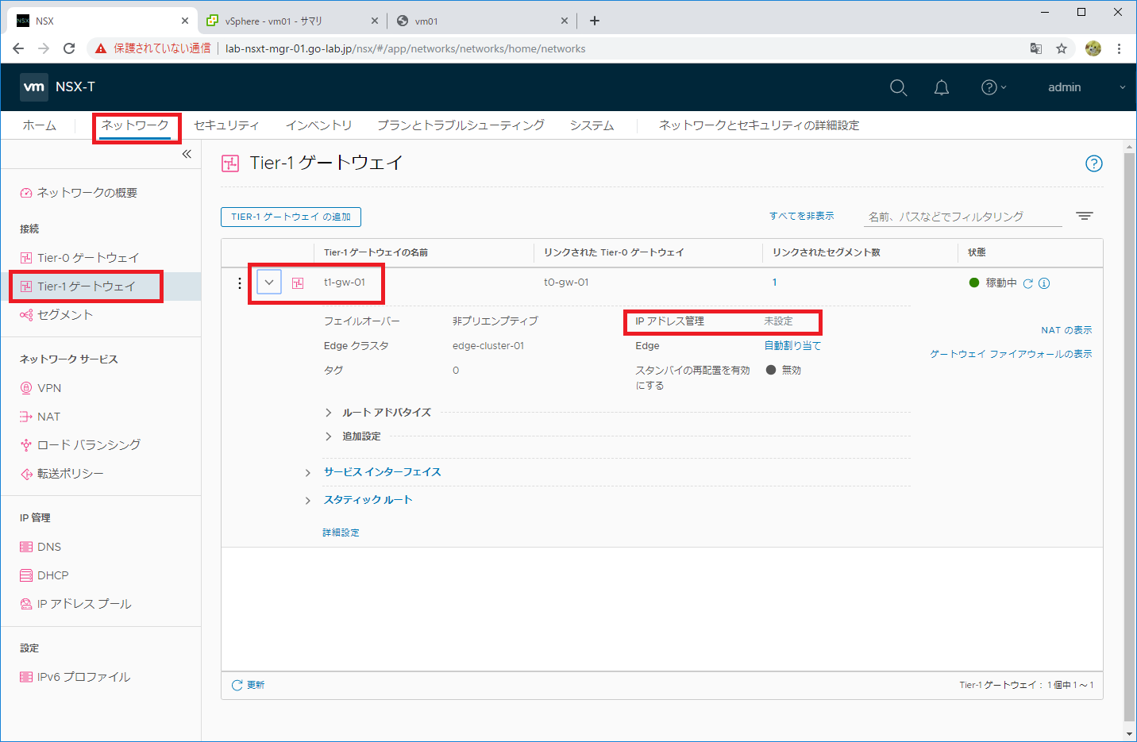This screenshot has width=1137, height=742.
Task: Open Chrome profile avatar
Action: (1093, 48)
